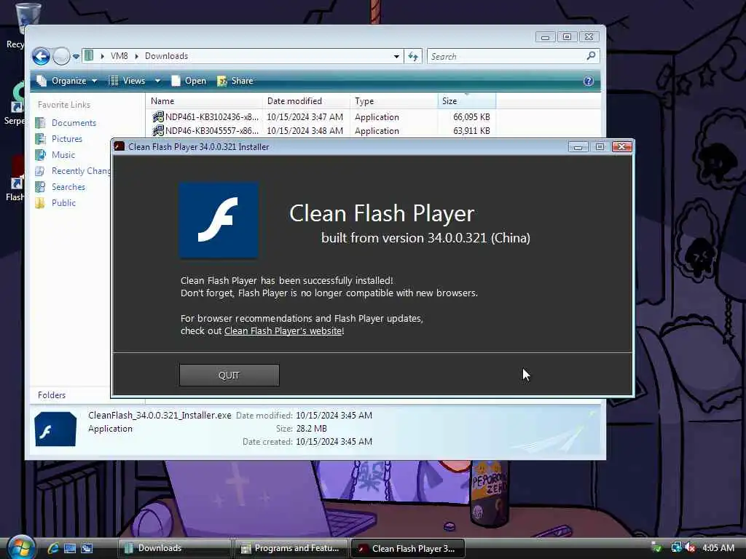The image size is (746, 559).
Task: Open the recent pages dropdown arrow
Action: pos(76,57)
